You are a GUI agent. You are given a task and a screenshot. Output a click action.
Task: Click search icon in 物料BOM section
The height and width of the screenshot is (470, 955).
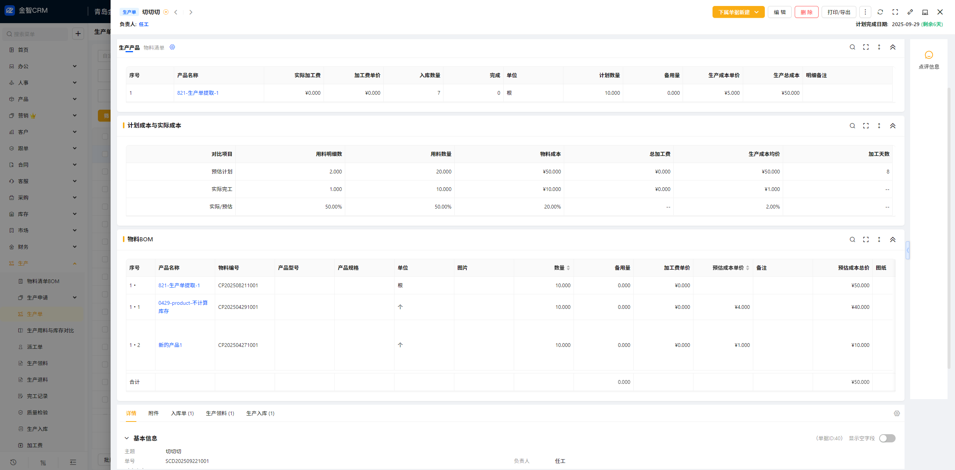852,239
